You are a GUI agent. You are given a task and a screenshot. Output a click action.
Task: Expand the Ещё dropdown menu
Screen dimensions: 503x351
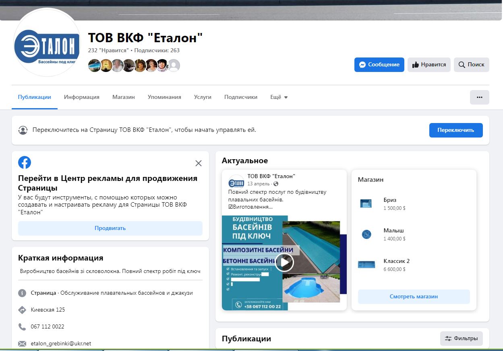(x=279, y=97)
